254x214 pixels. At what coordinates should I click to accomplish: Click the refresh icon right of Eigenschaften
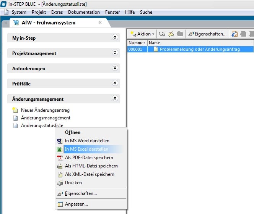click(x=234, y=34)
